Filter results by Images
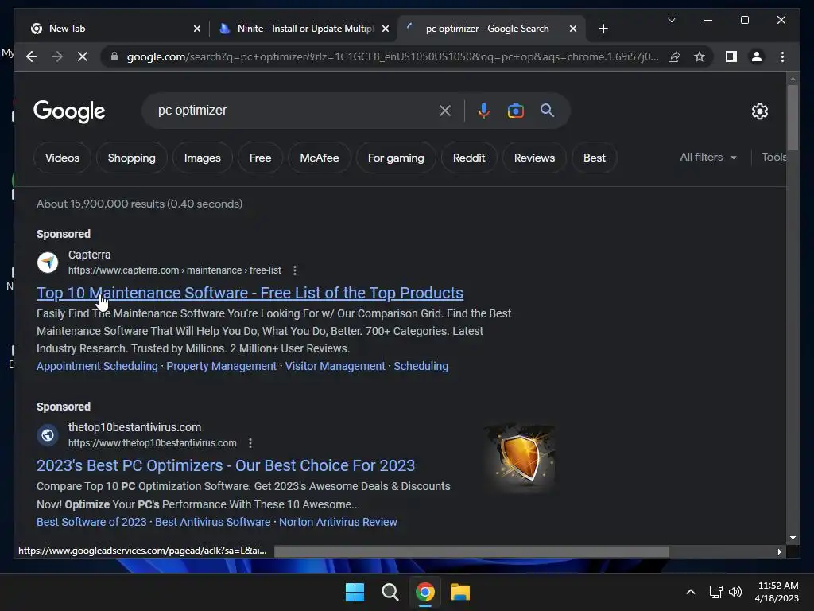The height and width of the screenshot is (611, 814). pos(202,158)
